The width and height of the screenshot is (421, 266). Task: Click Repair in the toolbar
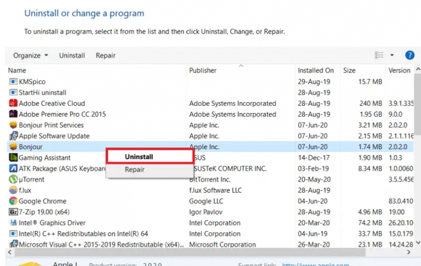click(x=106, y=56)
